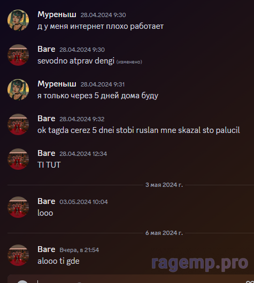Click Ваге avatar beside "looo" message
Viewport: 254px width, 283px height.
click(18, 207)
